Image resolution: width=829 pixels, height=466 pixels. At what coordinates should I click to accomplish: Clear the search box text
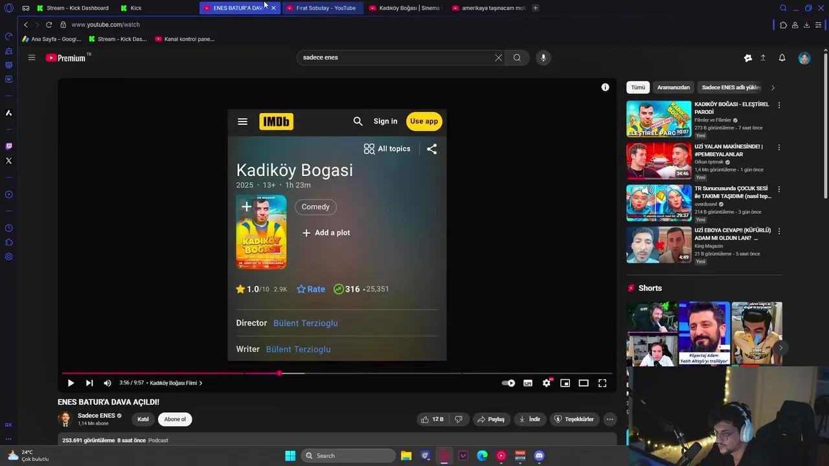pyautogui.click(x=498, y=58)
